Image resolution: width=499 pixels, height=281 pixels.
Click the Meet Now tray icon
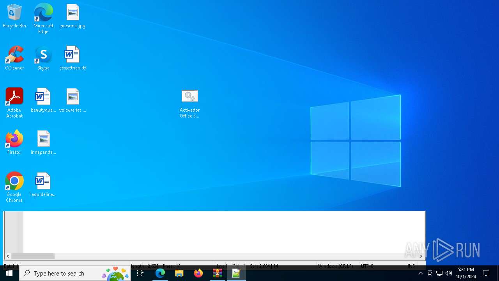[x=430, y=273]
